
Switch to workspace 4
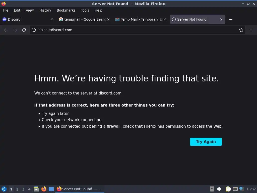29,189
